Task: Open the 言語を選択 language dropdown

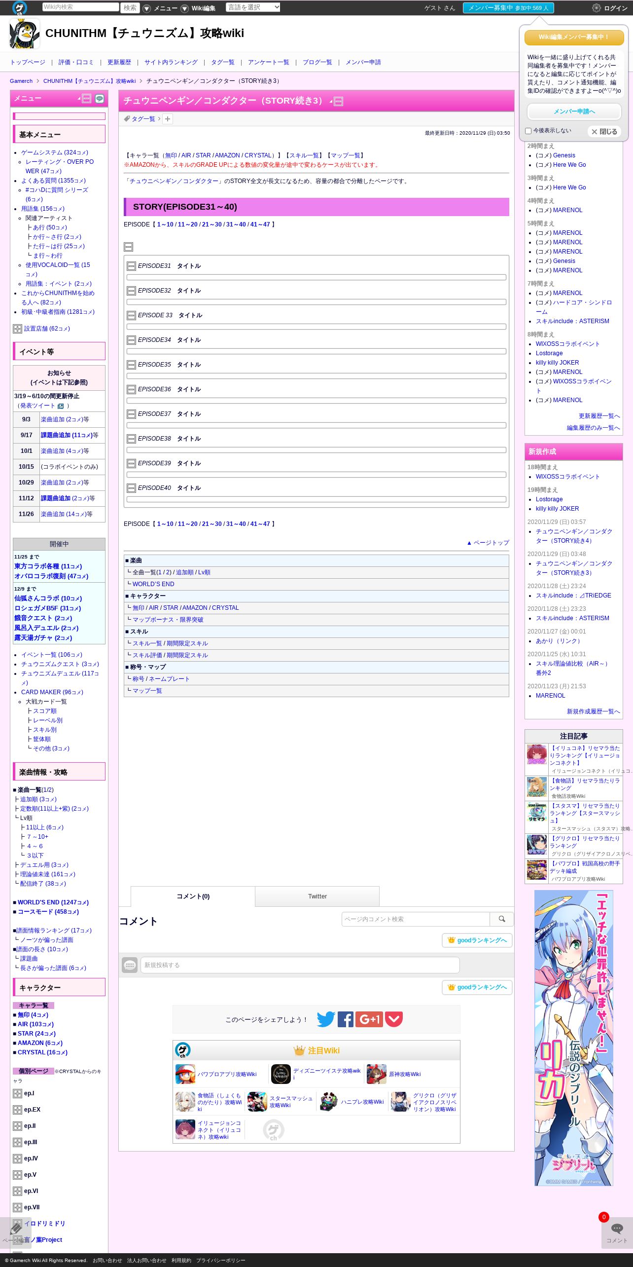Action: (253, 7)
